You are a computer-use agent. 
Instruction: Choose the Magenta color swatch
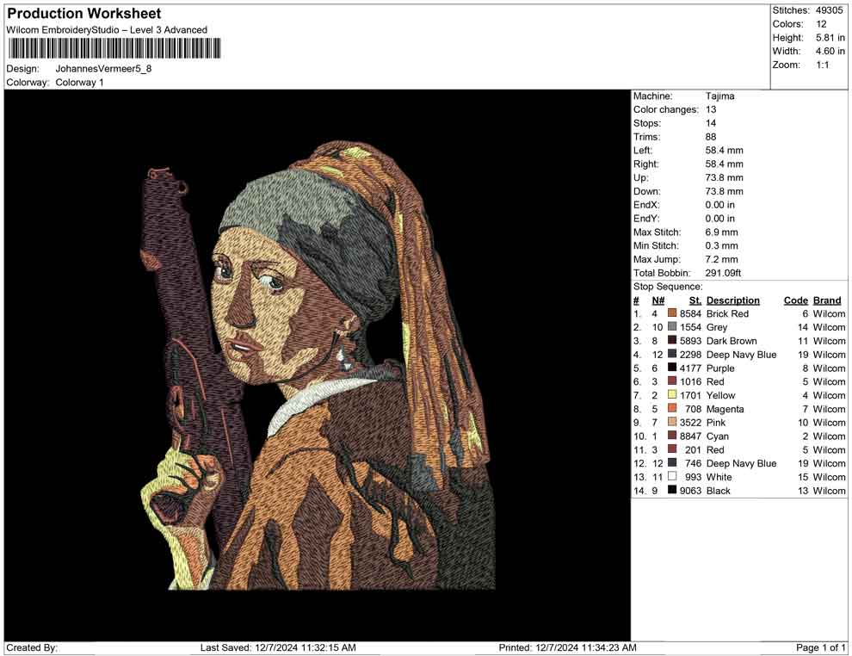672,409
